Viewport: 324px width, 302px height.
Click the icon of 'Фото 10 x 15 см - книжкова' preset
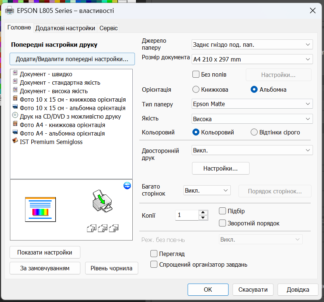pyautogui.click(x=15, y=98)
